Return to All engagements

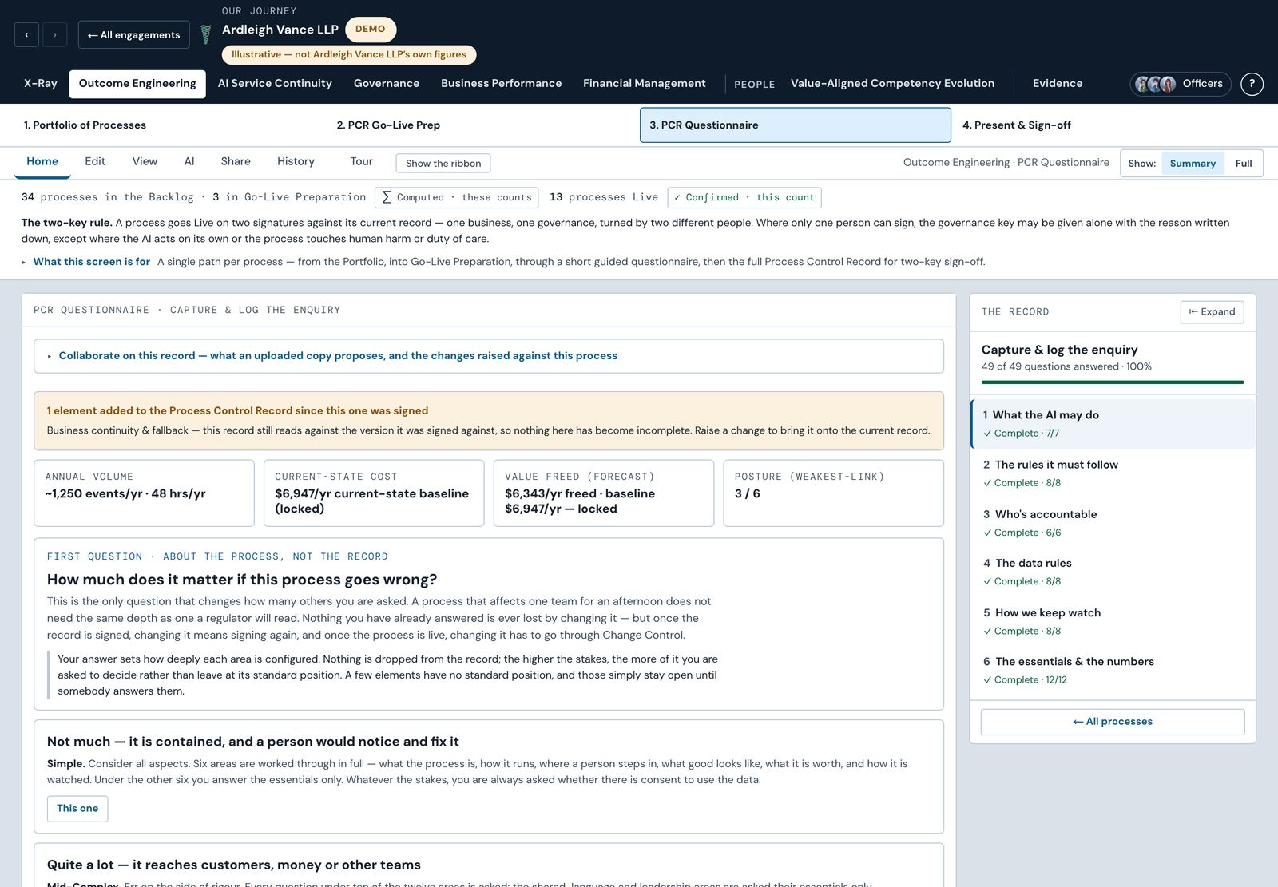click(134, 34)
